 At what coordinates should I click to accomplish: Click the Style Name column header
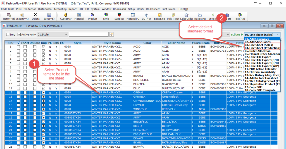[112, 43]
